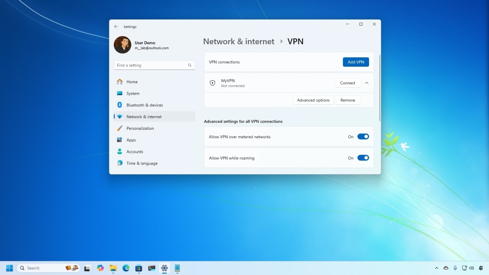Click the back arrow in Settings
The width and height of the screenshot is (489, 275).
click(x=116, y=26)
